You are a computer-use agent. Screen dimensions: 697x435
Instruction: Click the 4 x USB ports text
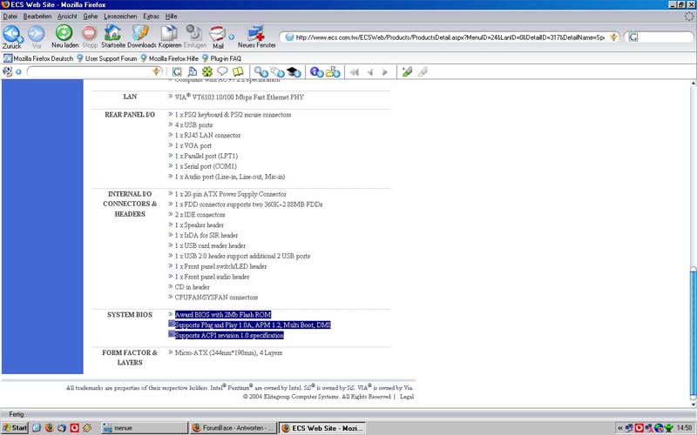pos(193,125)
